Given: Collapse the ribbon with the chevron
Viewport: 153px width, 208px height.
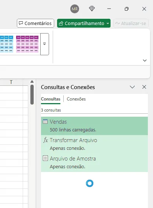Looking at the screenshot, I should (x=145, y=60).
